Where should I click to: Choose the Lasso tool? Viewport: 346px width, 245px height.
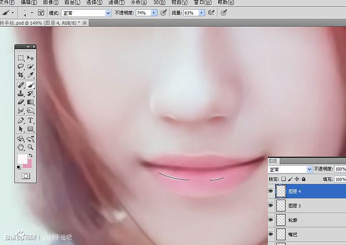click(x=21, y=67)
